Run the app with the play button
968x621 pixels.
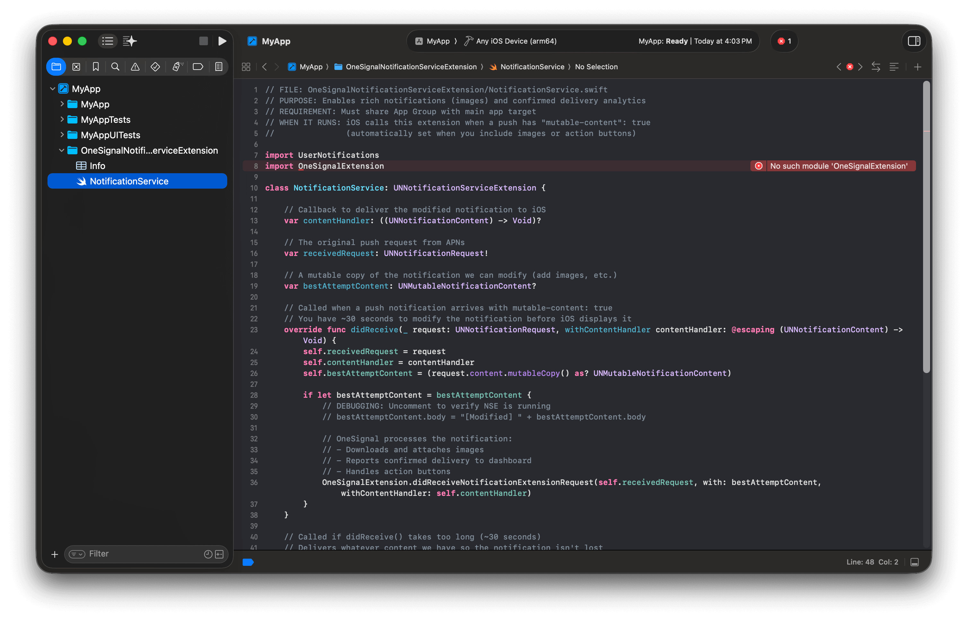pos(222,41)
